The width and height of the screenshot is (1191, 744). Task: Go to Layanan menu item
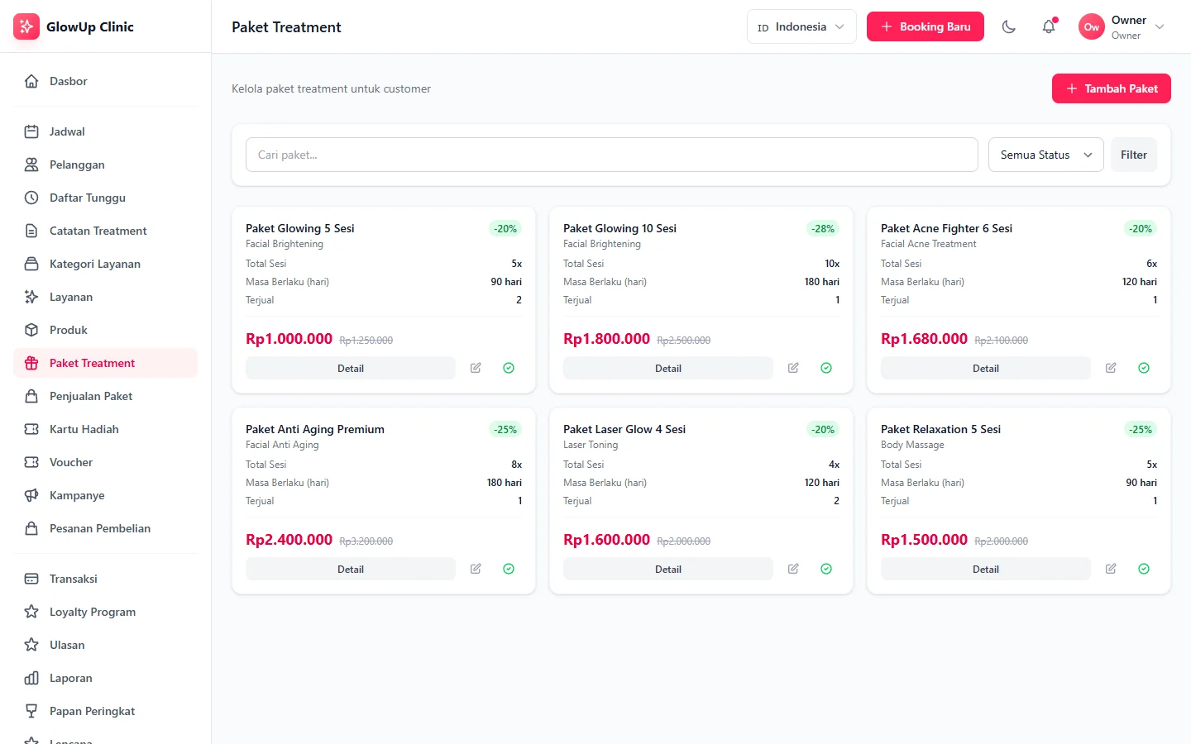point(106,297)
